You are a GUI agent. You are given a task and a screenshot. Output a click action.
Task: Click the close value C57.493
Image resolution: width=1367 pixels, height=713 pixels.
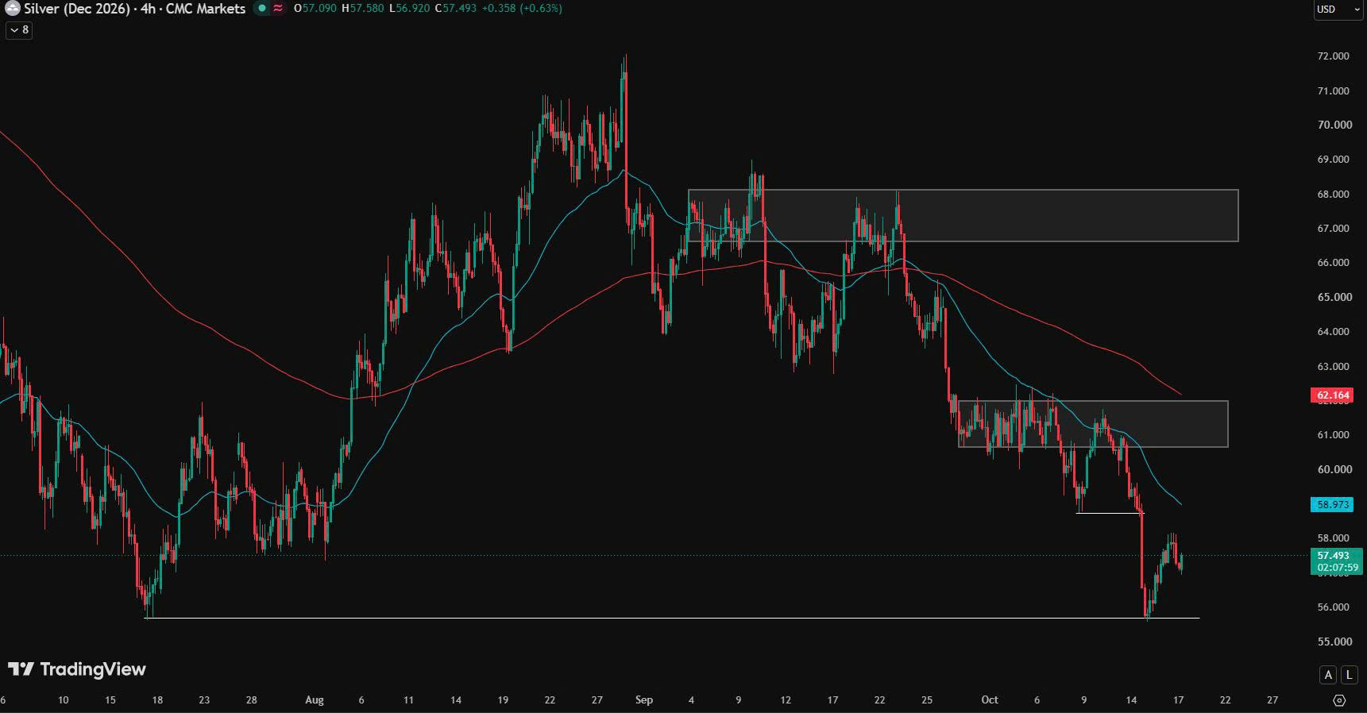(x=456, y=9)
